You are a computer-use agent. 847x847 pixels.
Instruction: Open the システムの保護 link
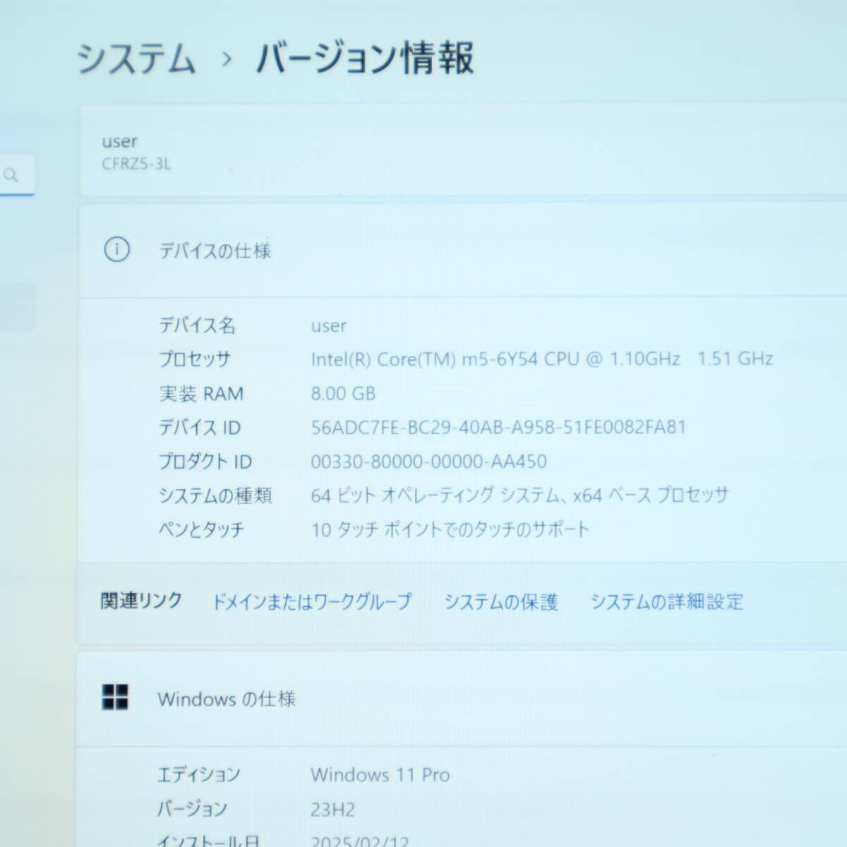click(x=501, y=602)
